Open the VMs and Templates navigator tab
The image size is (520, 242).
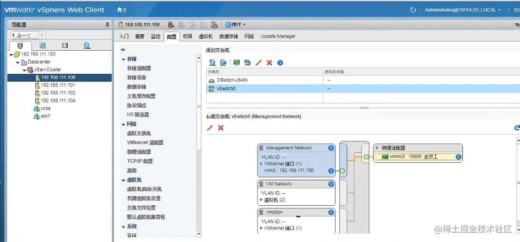point(43,46)
